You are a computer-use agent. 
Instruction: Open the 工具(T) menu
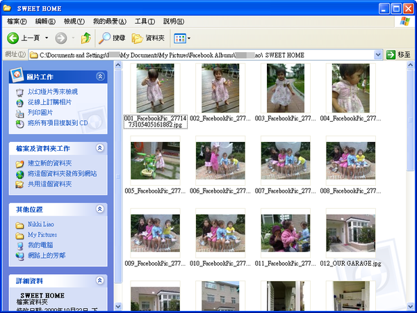tap(145, 22)
